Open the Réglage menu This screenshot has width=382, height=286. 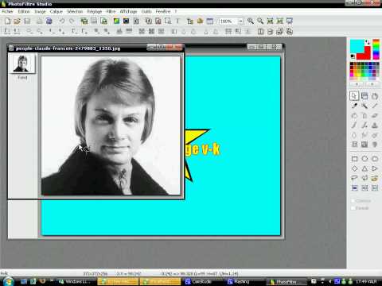point(95,11)
